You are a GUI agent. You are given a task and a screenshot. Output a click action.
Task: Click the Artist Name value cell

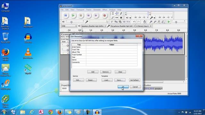point(112,47)
